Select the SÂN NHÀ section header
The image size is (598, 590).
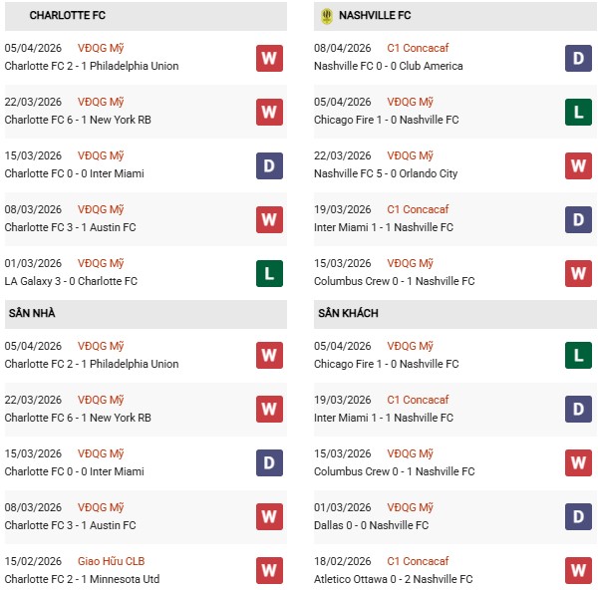32,314
